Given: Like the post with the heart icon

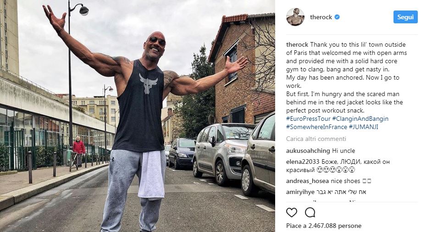Looking at the screenshot, I should [292, 212].
